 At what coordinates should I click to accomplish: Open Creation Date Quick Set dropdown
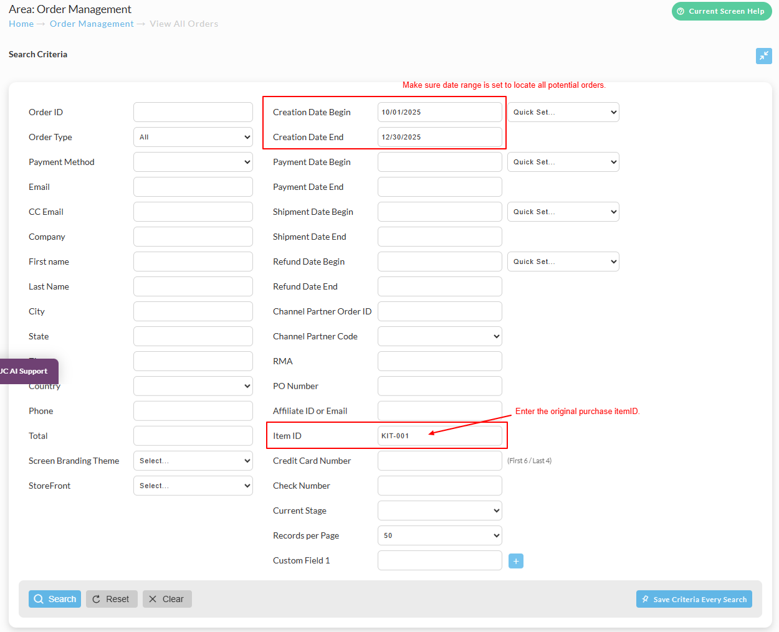[563, 112]
